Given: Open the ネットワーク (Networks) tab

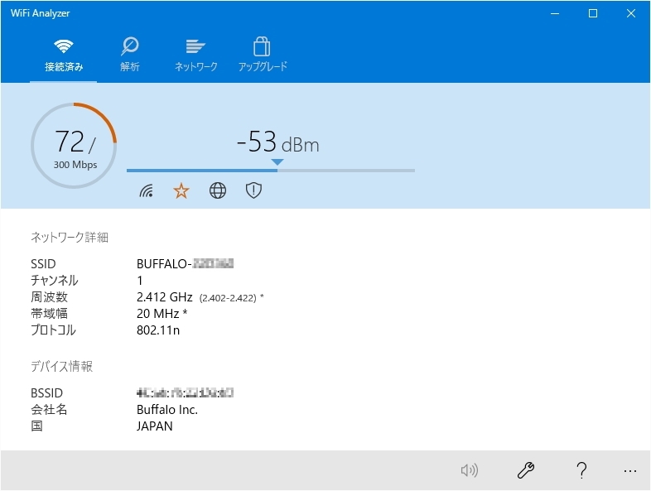Looking at the screenshot, I should click(x=195, y=55).
